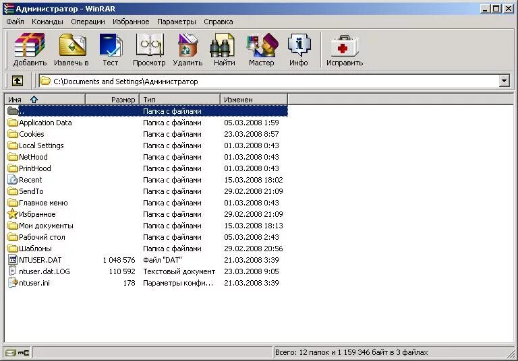The image size is (518, 361).
Task: Click type text Файл "DAT"
Action: pos(162,260)
